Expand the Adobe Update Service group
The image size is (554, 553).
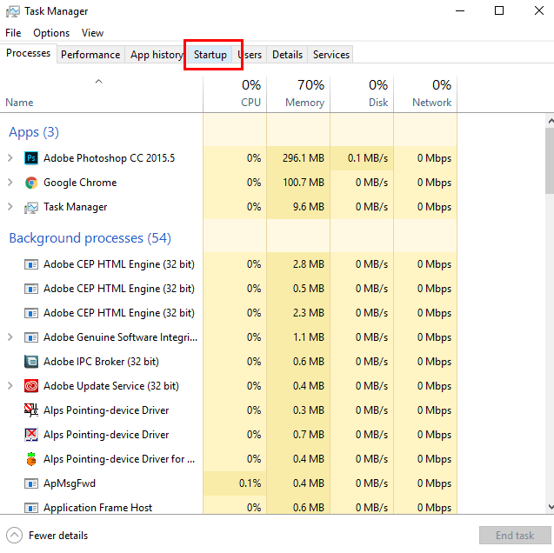(x=10, y=386)
